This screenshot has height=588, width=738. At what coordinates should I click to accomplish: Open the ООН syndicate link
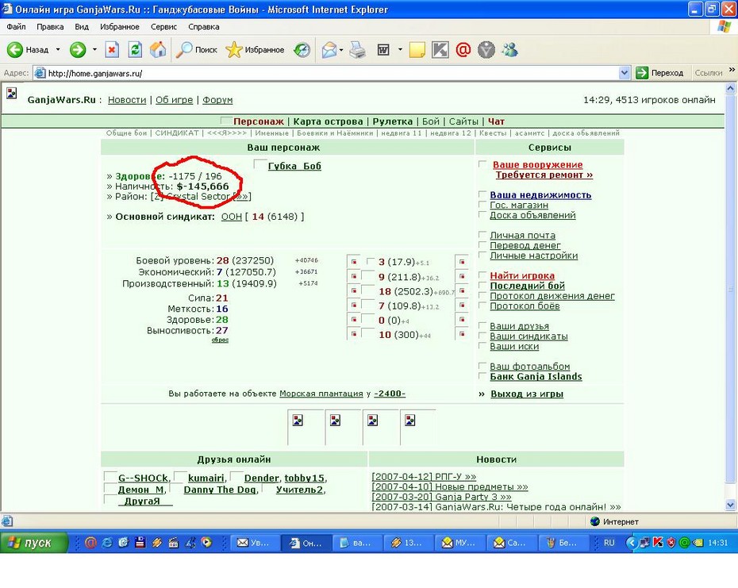(x=232, y=217)
